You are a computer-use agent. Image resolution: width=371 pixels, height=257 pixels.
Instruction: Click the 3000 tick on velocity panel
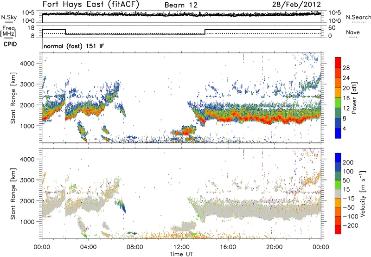(27, 180)
